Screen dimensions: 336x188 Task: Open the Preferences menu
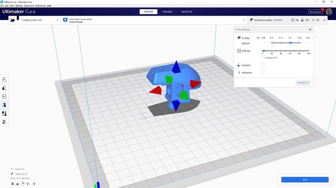point(40,6)
